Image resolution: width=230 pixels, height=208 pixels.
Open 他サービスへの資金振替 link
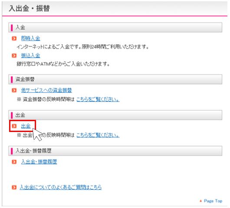tap(46, 90)
